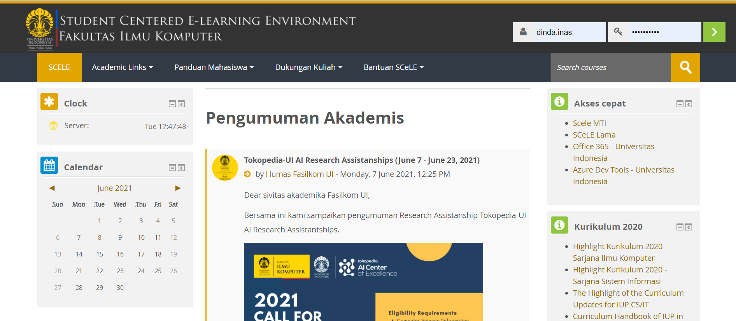
Task: Select June 30 in the calendar
Action: 120,288
